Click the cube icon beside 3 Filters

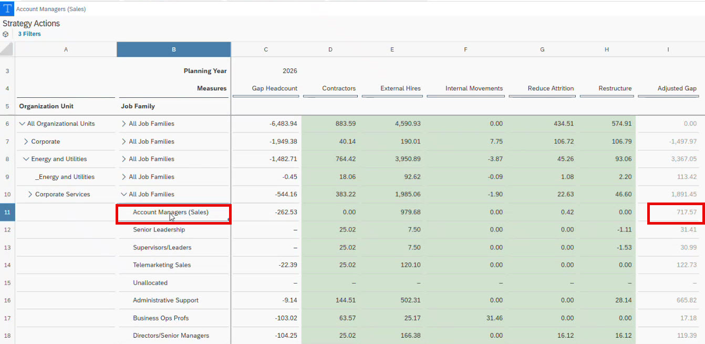click(5, 34)
